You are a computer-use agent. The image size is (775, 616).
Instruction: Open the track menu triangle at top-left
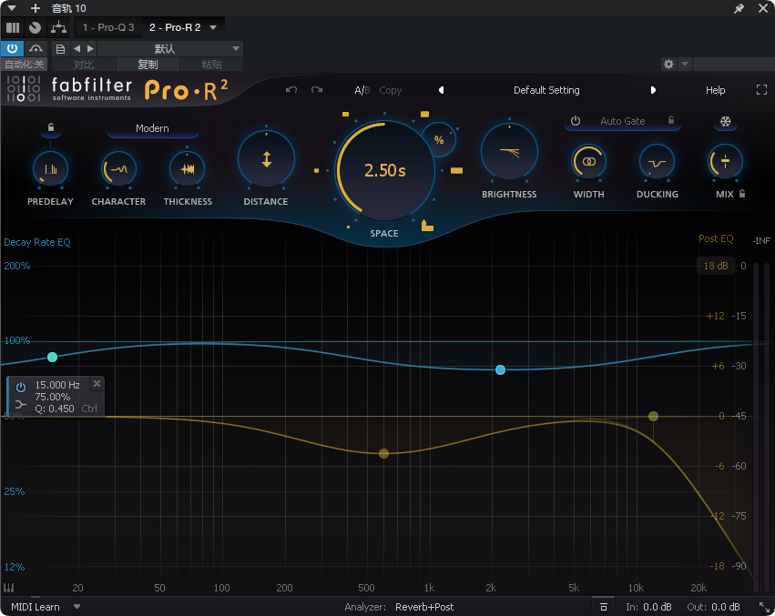pos(12,8)
